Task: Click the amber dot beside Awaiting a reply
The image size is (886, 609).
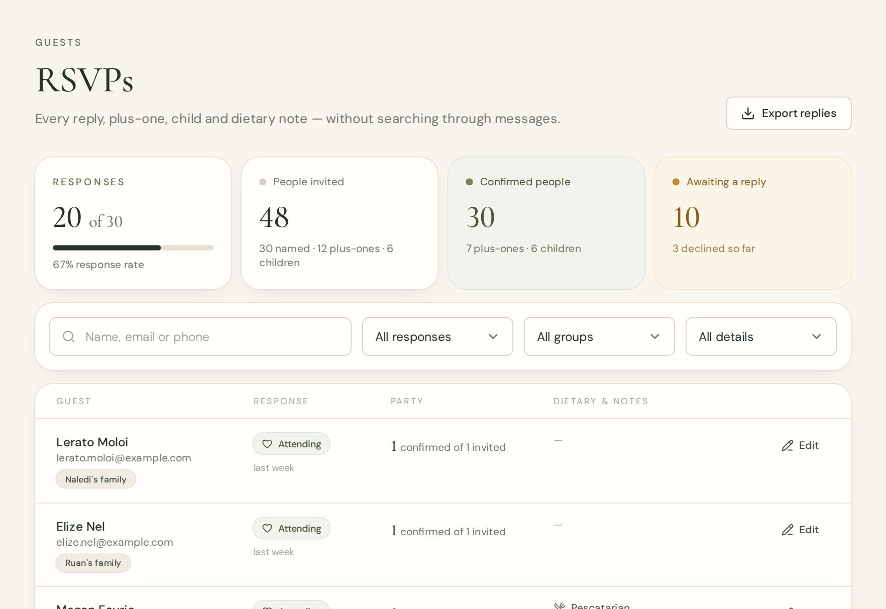Action: 676,182
